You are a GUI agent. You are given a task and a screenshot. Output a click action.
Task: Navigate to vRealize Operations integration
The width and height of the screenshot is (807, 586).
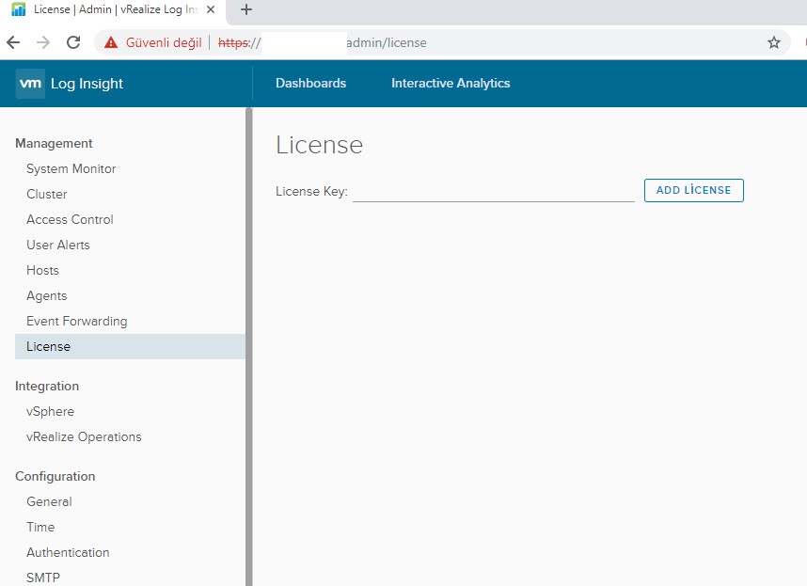[x=84, y=437]
